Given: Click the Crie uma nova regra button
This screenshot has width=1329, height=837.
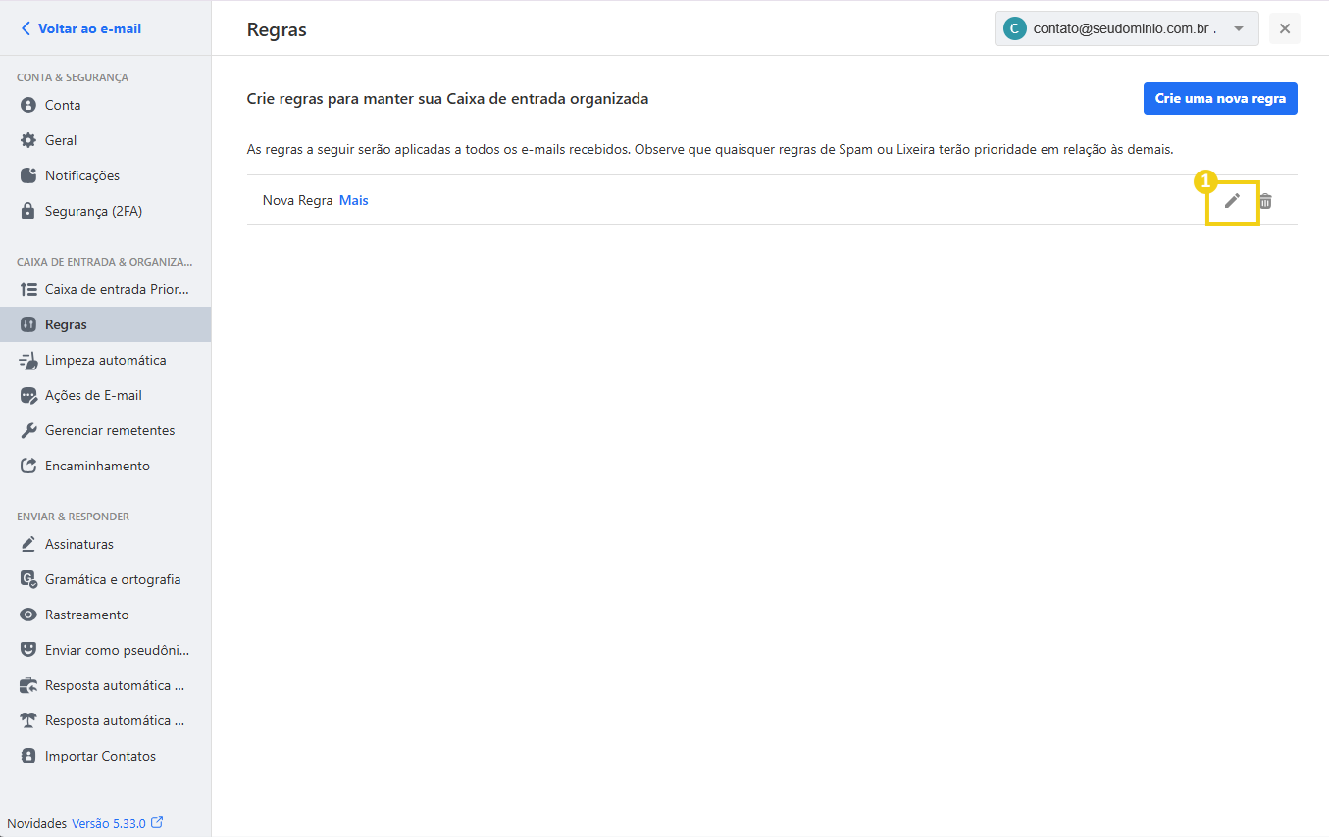Looking at the screenshot, I should point(1220,98).
